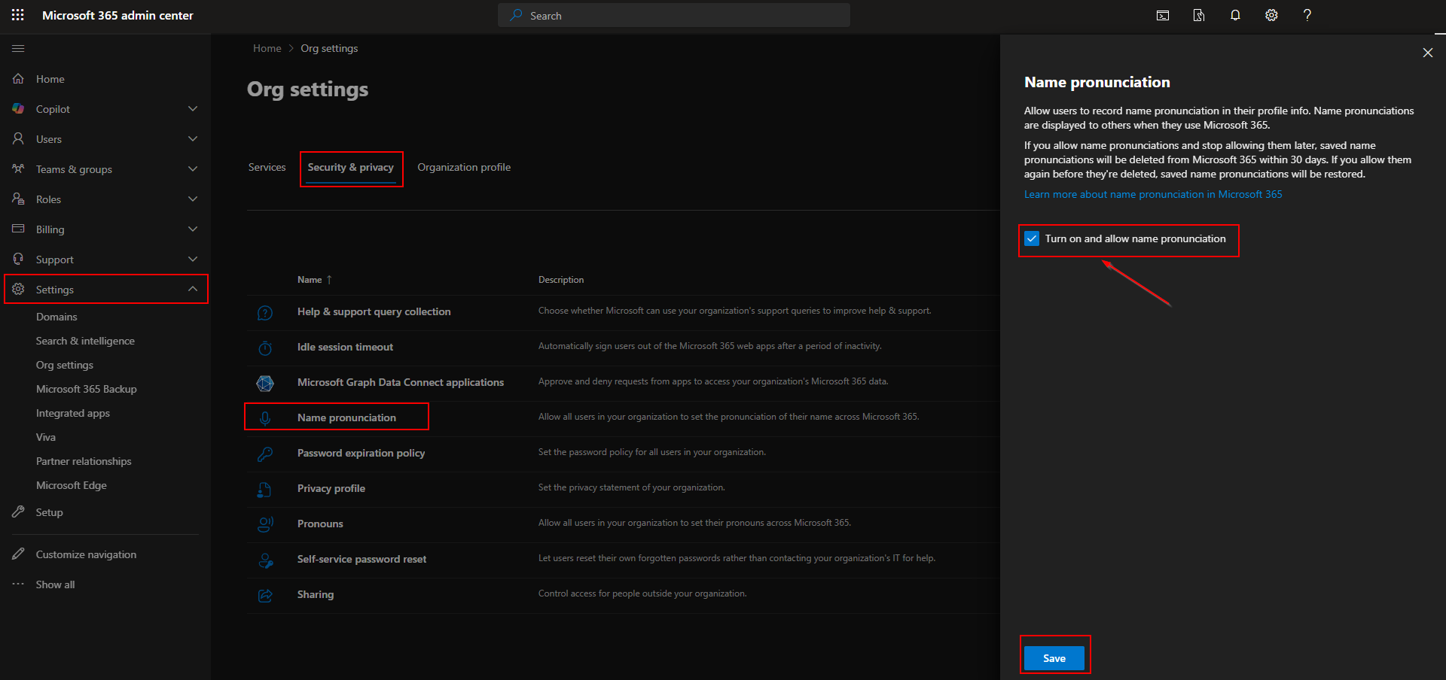Click the Billing card icon
This screenshot has width=1446, height=680.
[18, 229]
